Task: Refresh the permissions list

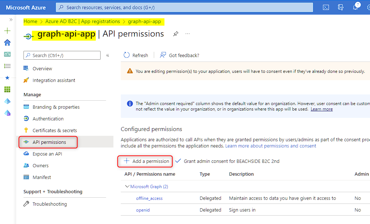Action: tap(136, 55)
